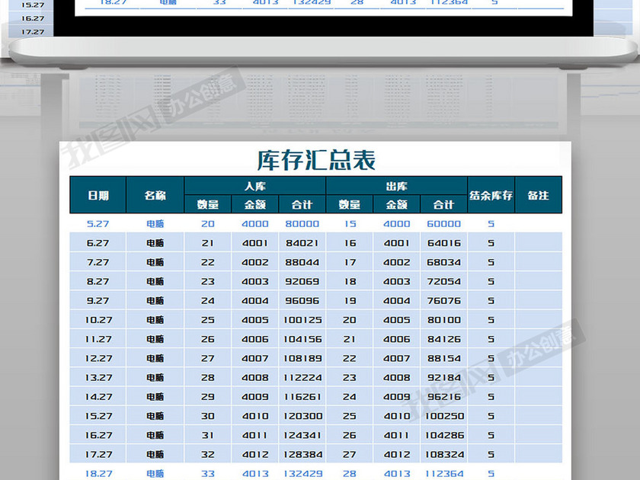Click the 合计 subheader under 入库

pos(302,204)
